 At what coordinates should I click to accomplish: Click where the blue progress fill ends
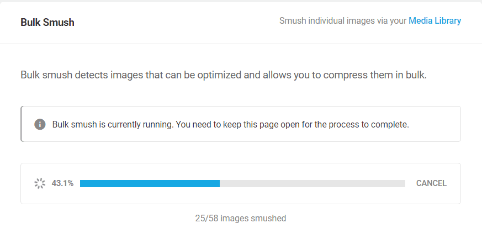coord(220,183)
